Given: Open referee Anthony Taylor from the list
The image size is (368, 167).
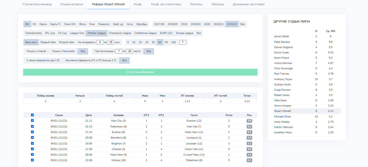Looking at the screenshot, I should (x=283, y=79).
